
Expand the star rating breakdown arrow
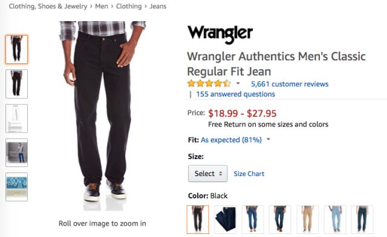(x=238, y=83)
